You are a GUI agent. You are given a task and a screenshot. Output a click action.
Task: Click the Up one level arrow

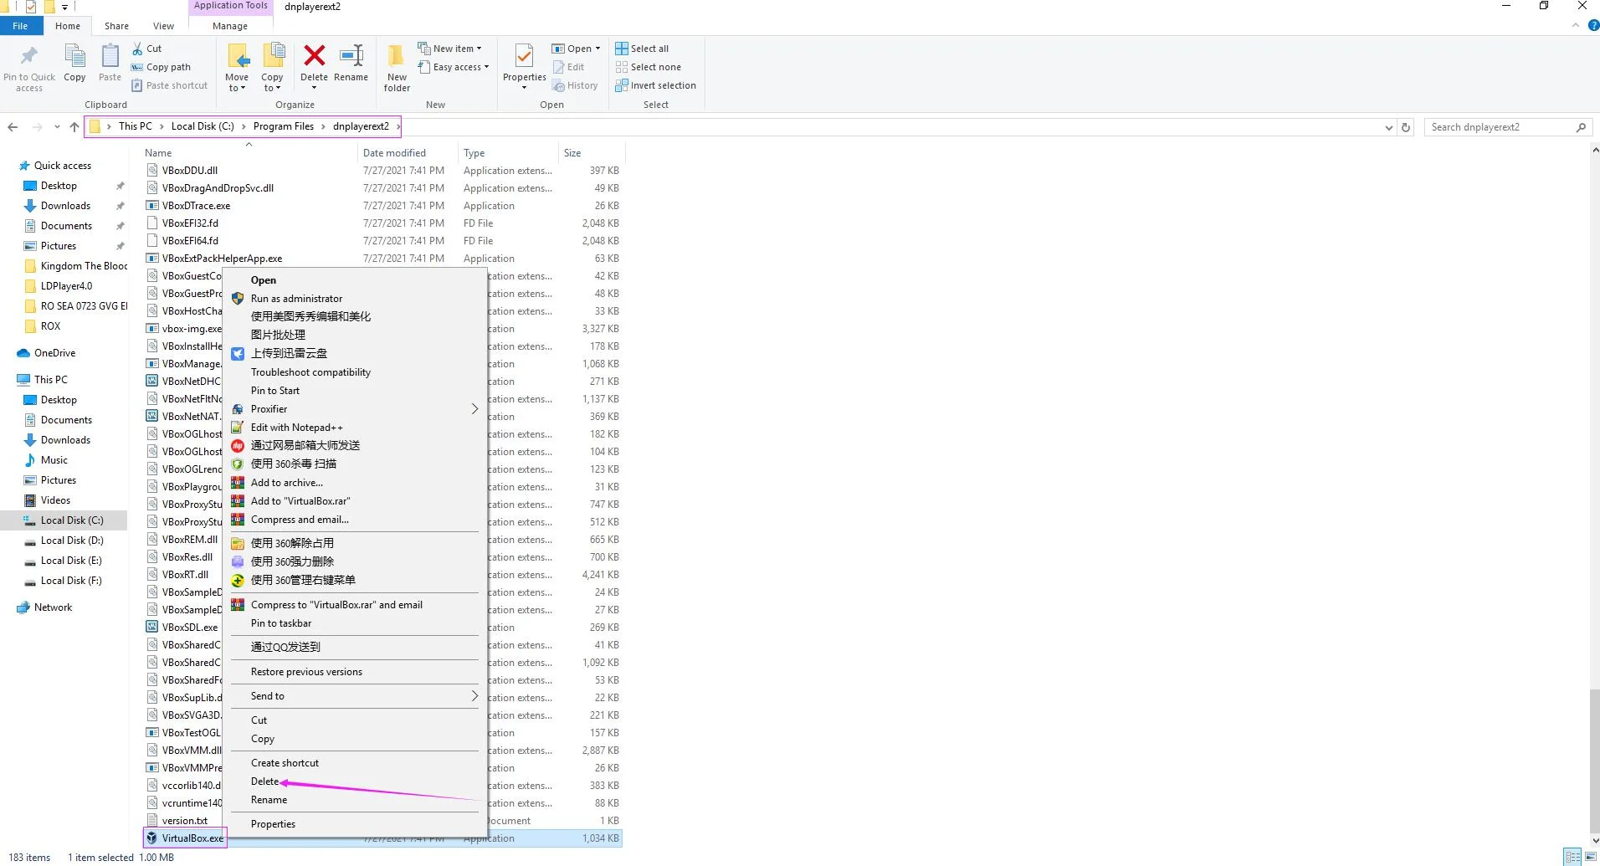click(x=74, y=127)
